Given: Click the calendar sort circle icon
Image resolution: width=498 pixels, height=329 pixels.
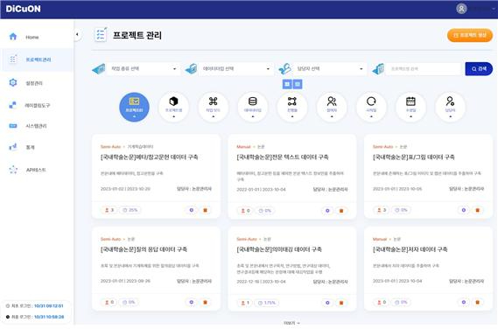Looking at the screenshot, I should point(410,107).
